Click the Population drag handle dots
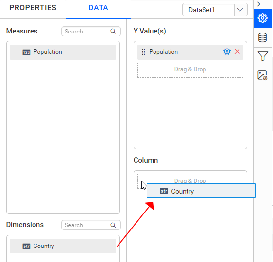 143,52
